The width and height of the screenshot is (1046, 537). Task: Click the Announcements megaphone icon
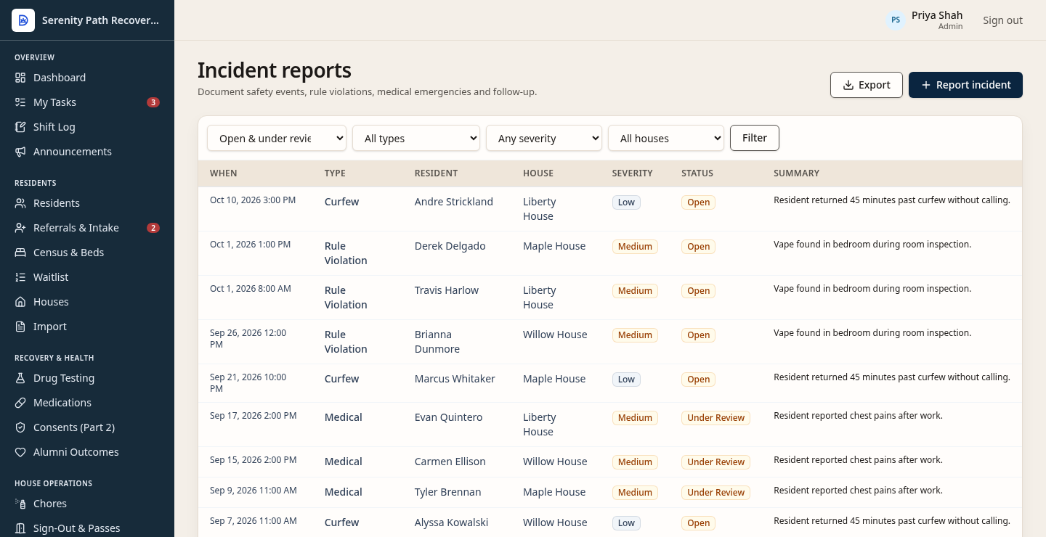[x=20, y=152]
